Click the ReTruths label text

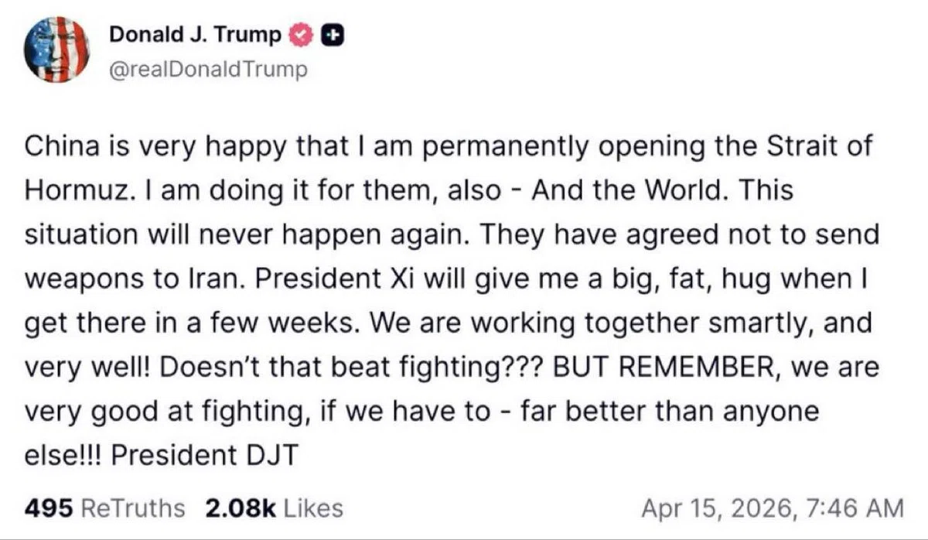click(x=133, y=508)
